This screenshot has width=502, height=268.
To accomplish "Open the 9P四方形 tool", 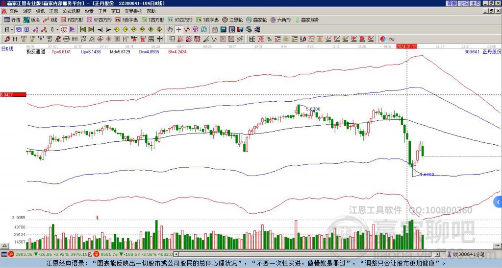I will (99, 20).
